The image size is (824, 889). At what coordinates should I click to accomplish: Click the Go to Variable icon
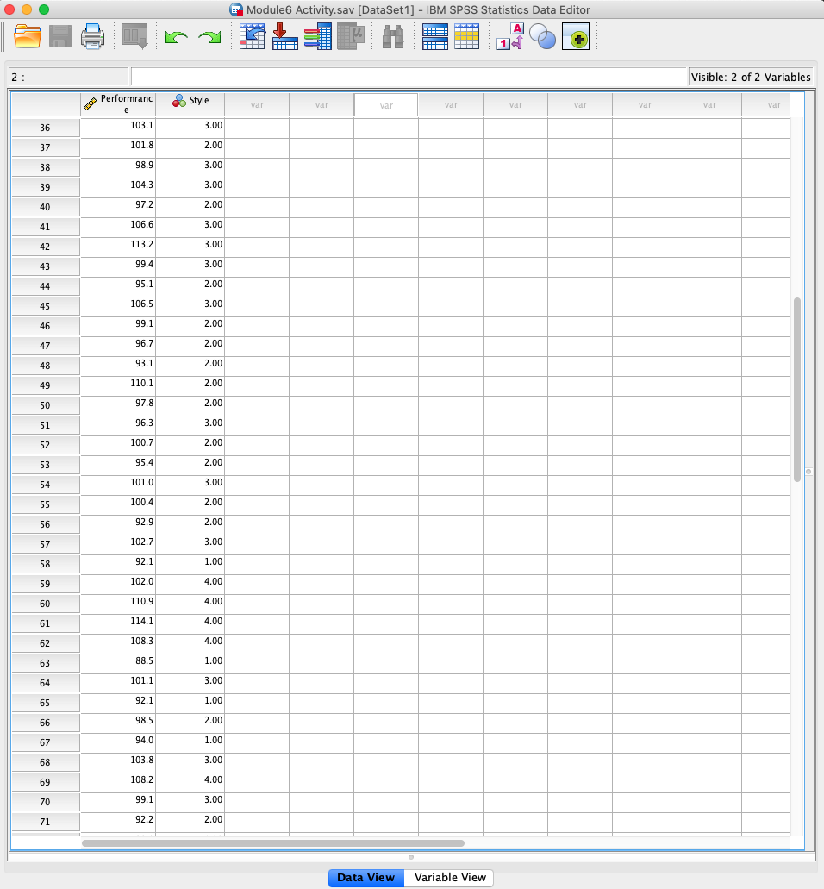[x=284, y=36]
